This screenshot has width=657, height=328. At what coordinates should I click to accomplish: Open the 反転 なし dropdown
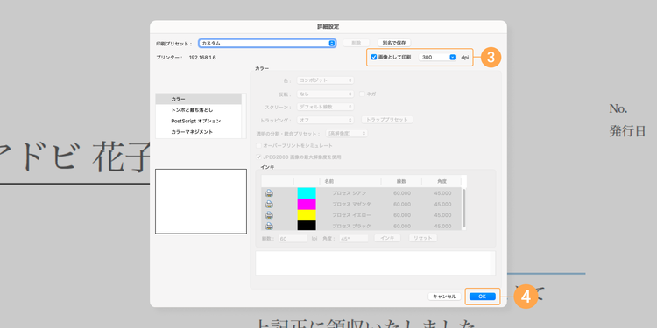(325, 94)
